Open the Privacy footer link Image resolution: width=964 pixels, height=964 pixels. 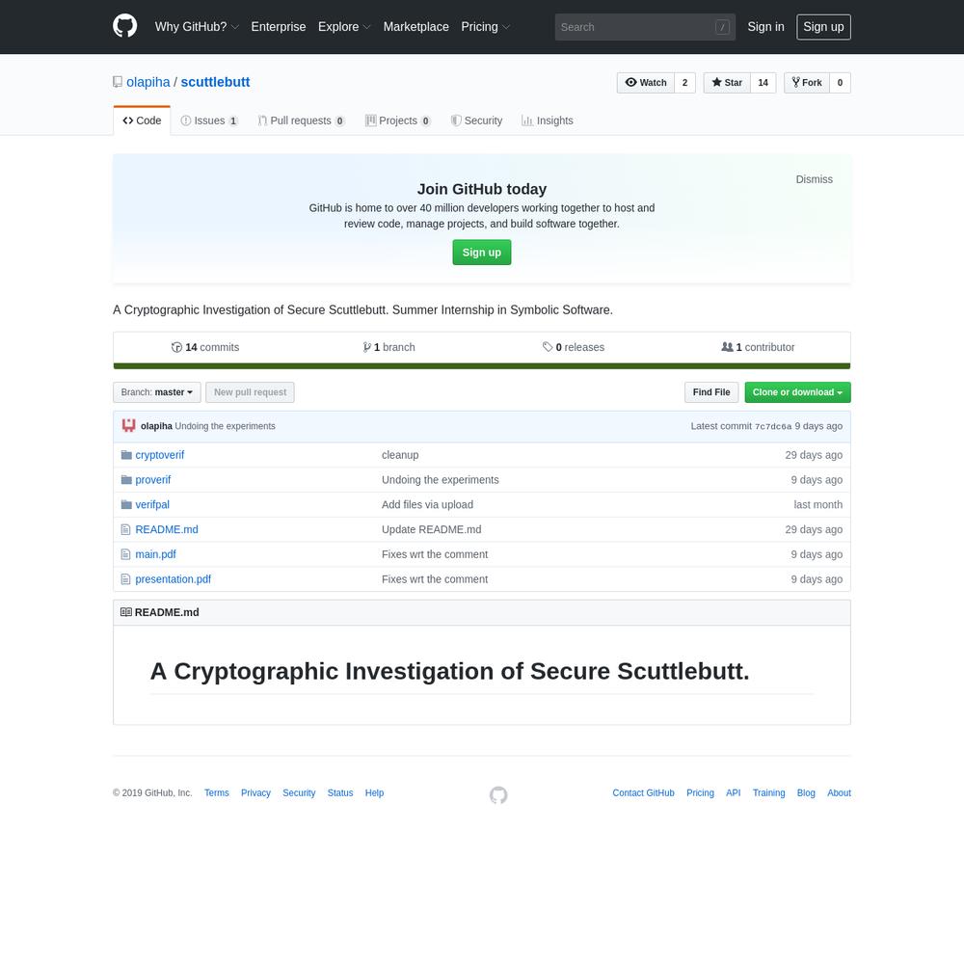(x=255, y=793)
